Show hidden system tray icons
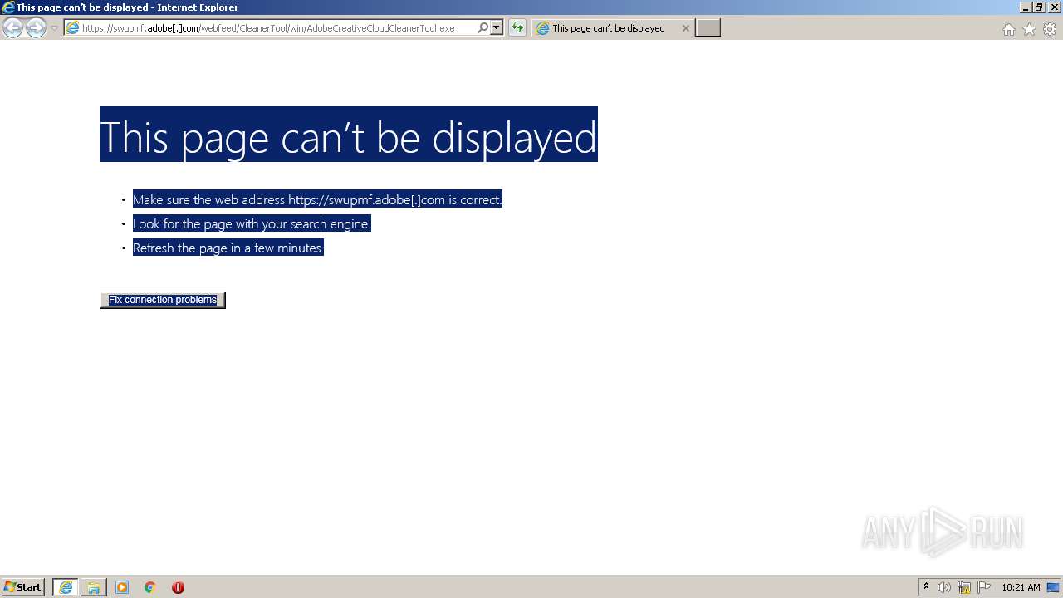 coord(926,587)
